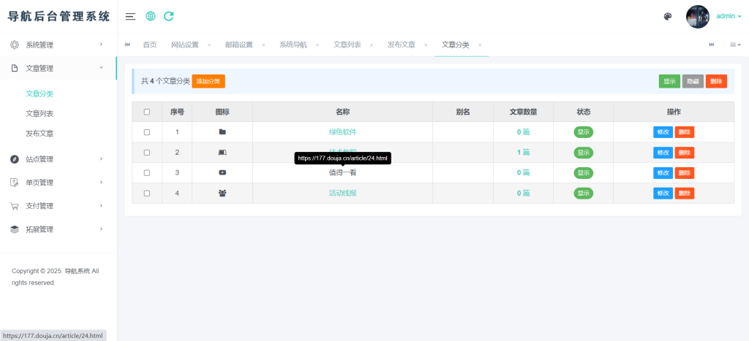Expand the 单页管理 menu
Viewport: 749px width, 341px height.
(x=59, y=183)
